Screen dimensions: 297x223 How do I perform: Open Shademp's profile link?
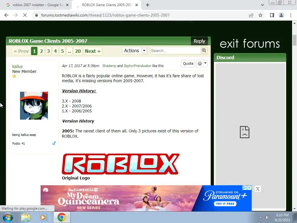click(x=109, y=66)
